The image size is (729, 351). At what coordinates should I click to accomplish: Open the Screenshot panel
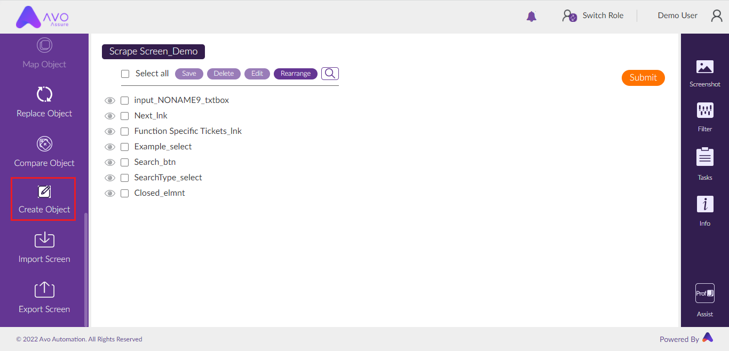(x=705, y=73)
